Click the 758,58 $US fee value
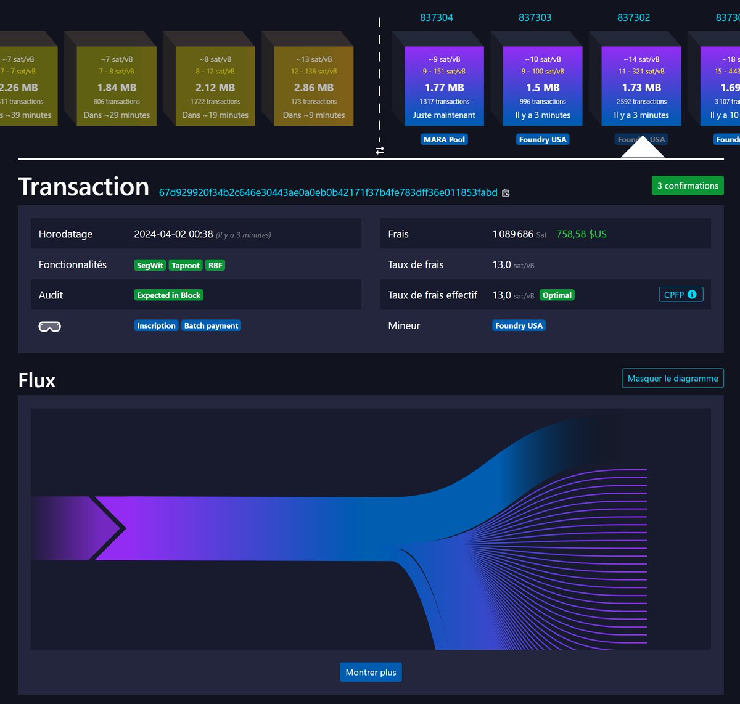This screenshot has width=740, height=704. click(582, 234)
